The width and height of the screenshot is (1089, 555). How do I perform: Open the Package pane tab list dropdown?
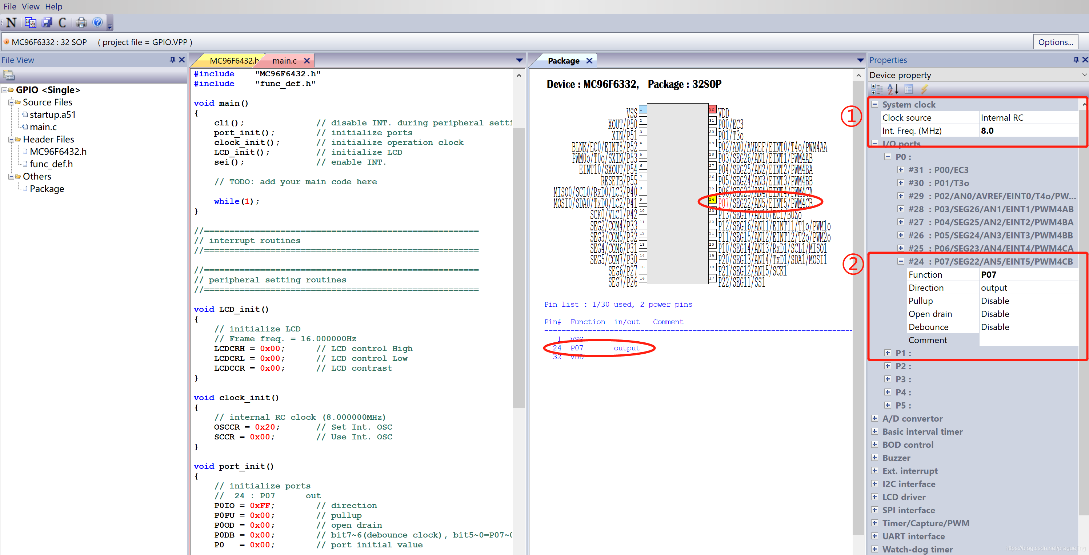click(860, 60)
